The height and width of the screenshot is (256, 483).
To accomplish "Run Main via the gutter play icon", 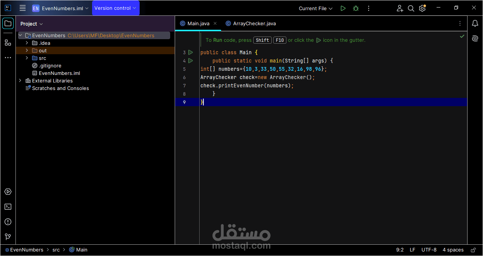I will coord(191,52).
